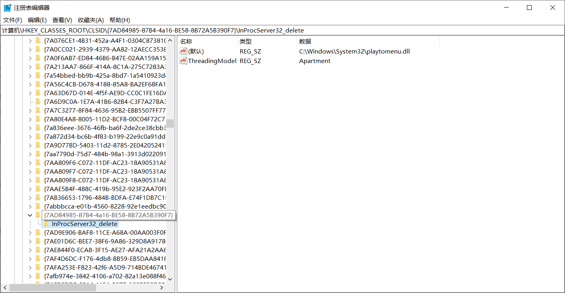Expand the {7A0CC021-2939-4379 key

click(x=30, y=49)
